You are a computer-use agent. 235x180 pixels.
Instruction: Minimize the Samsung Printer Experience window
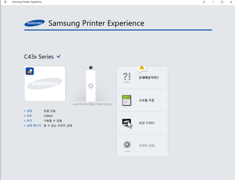pos(213,2)
